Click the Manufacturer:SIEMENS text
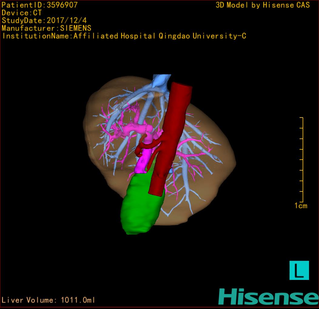The height and width of the screenshot is (309, 319). (x=46, y=28)
